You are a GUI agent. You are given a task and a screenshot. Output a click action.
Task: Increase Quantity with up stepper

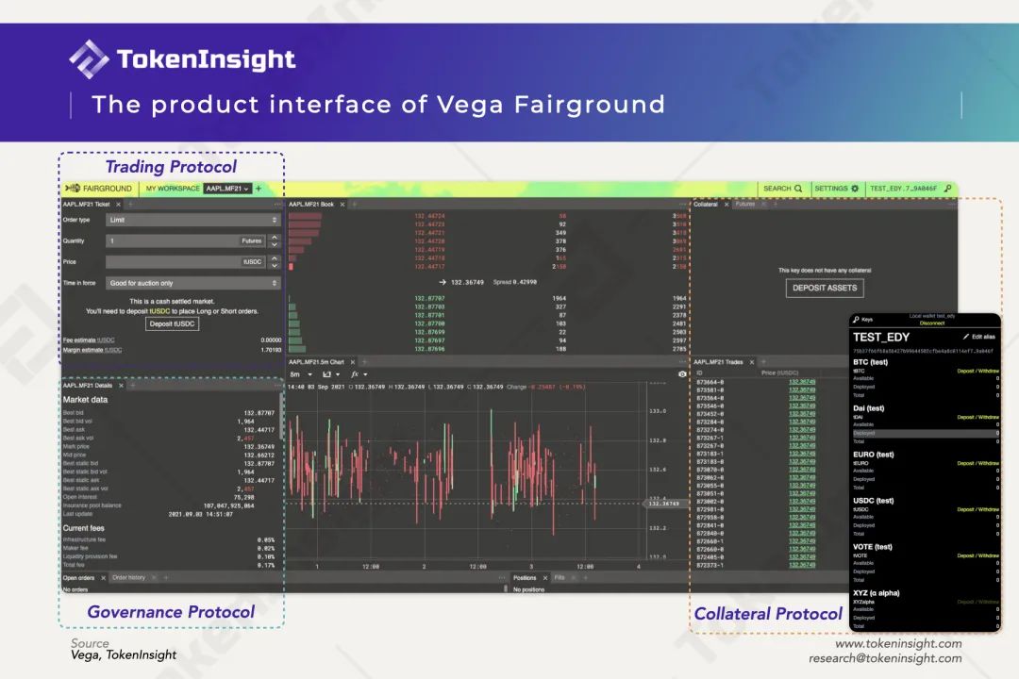[x=275, y=237]
